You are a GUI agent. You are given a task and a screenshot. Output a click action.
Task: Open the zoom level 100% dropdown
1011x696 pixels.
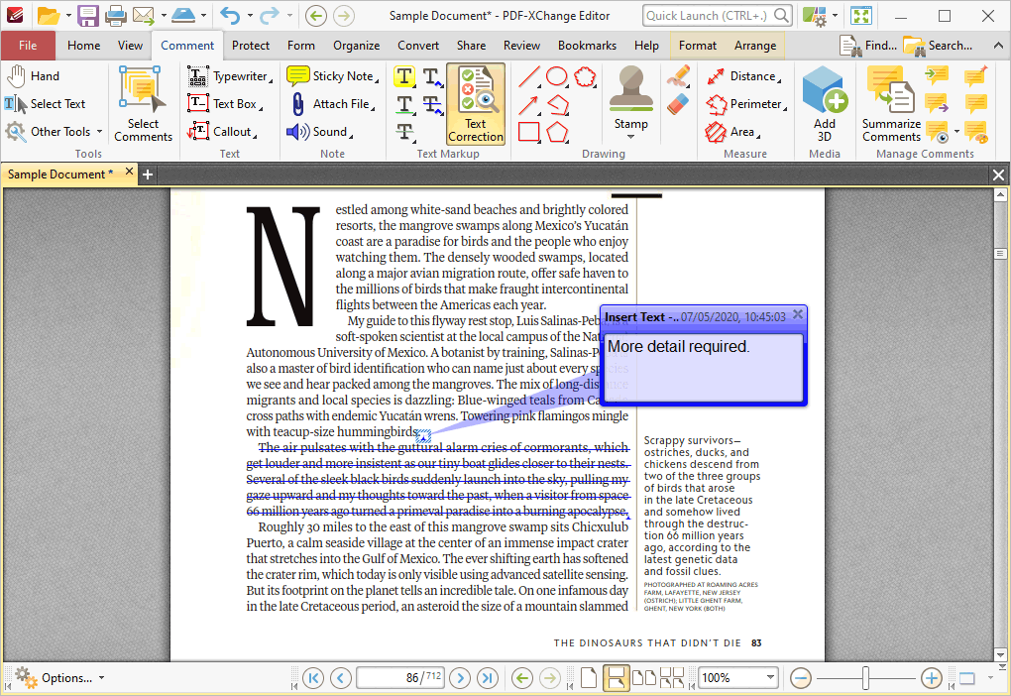pyautogui.click(x=770, y=678)
